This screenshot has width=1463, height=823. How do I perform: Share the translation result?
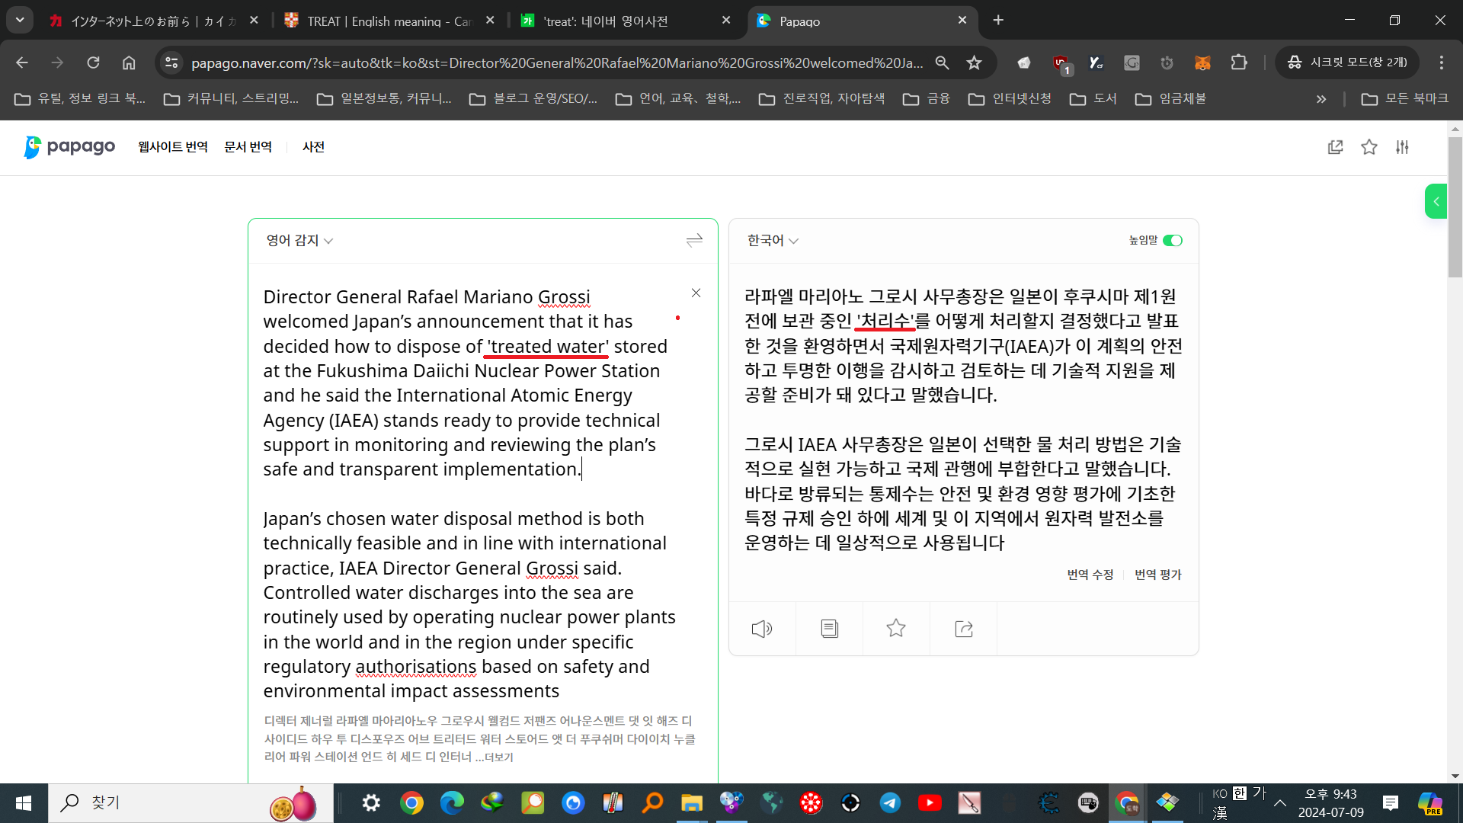click(963, 629)
